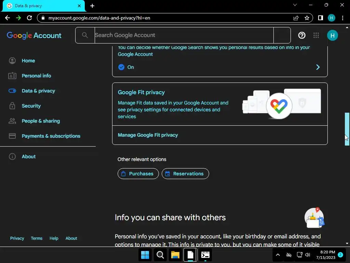Viewport: 350px width, 263px height.
Task: Close the Data & privacy tab
Action: click(x=79, y=6)
